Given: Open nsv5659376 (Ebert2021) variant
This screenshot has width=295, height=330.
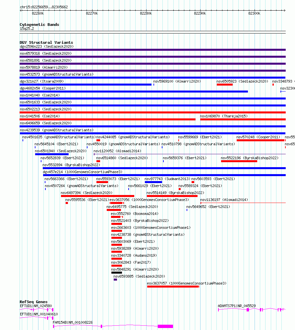Looking at the screenshot, I should [185, 158].
